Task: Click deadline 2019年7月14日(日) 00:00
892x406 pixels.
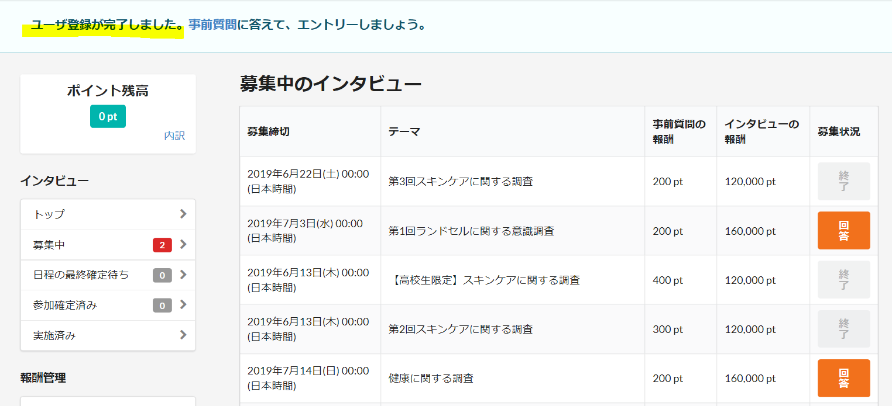Action: click(308, 370)
